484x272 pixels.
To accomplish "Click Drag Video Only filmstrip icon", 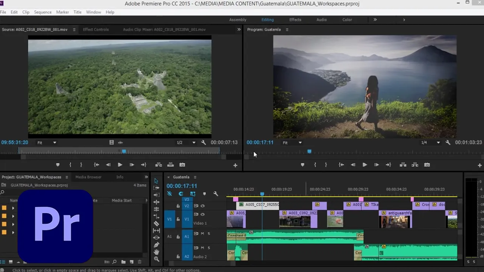I will pos(112,142).
